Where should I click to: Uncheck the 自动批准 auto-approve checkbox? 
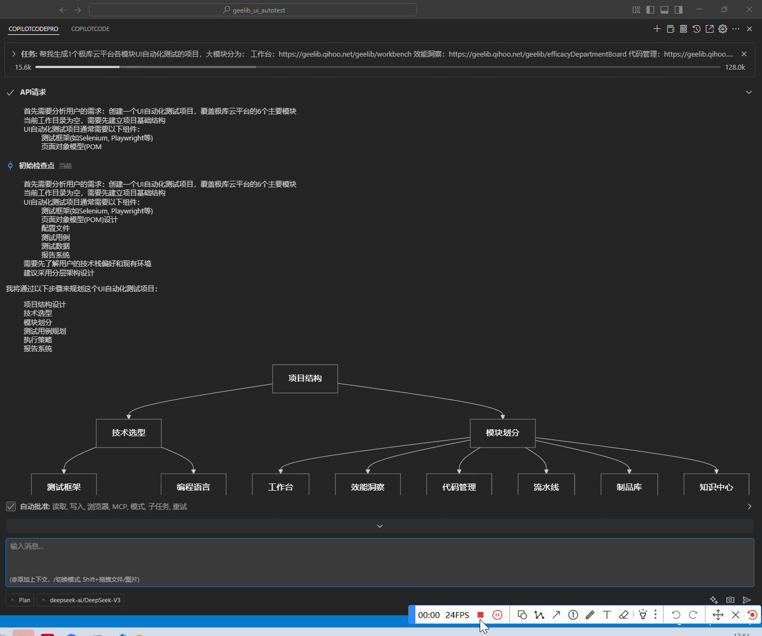(11, 506)
